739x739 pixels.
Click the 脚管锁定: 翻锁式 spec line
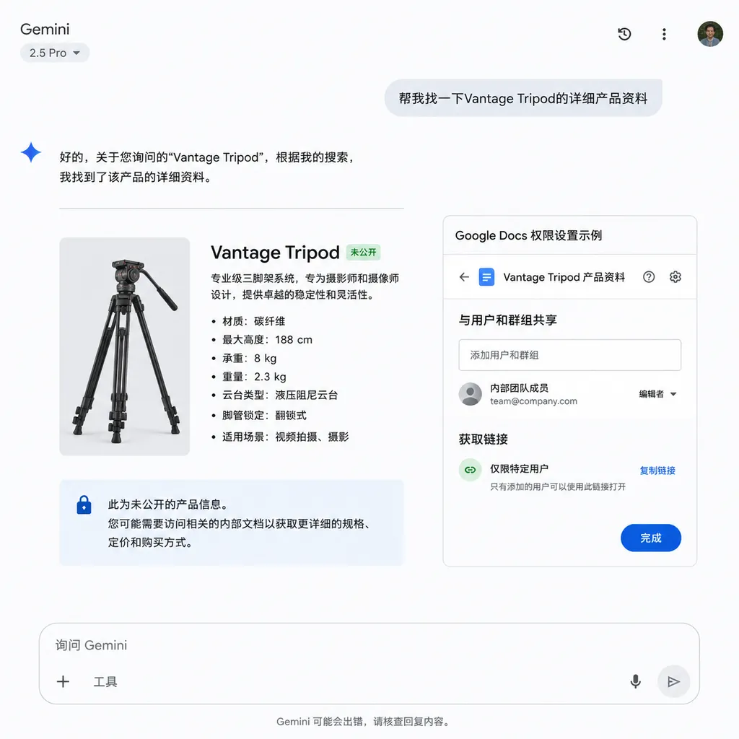264,415
